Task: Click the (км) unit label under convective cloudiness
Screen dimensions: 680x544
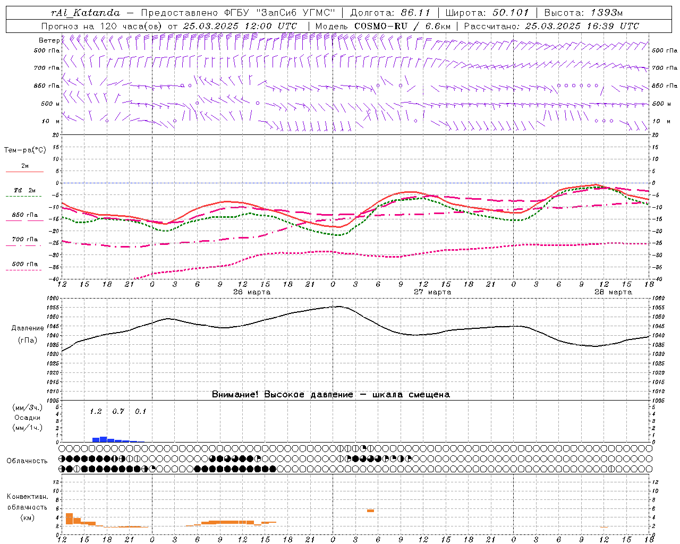Action: pyautogui.click(x=28, y=517)
